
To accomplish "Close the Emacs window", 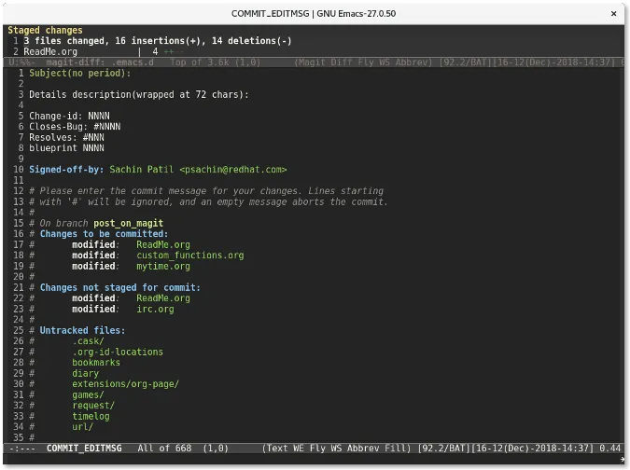I will coord(611,12).
